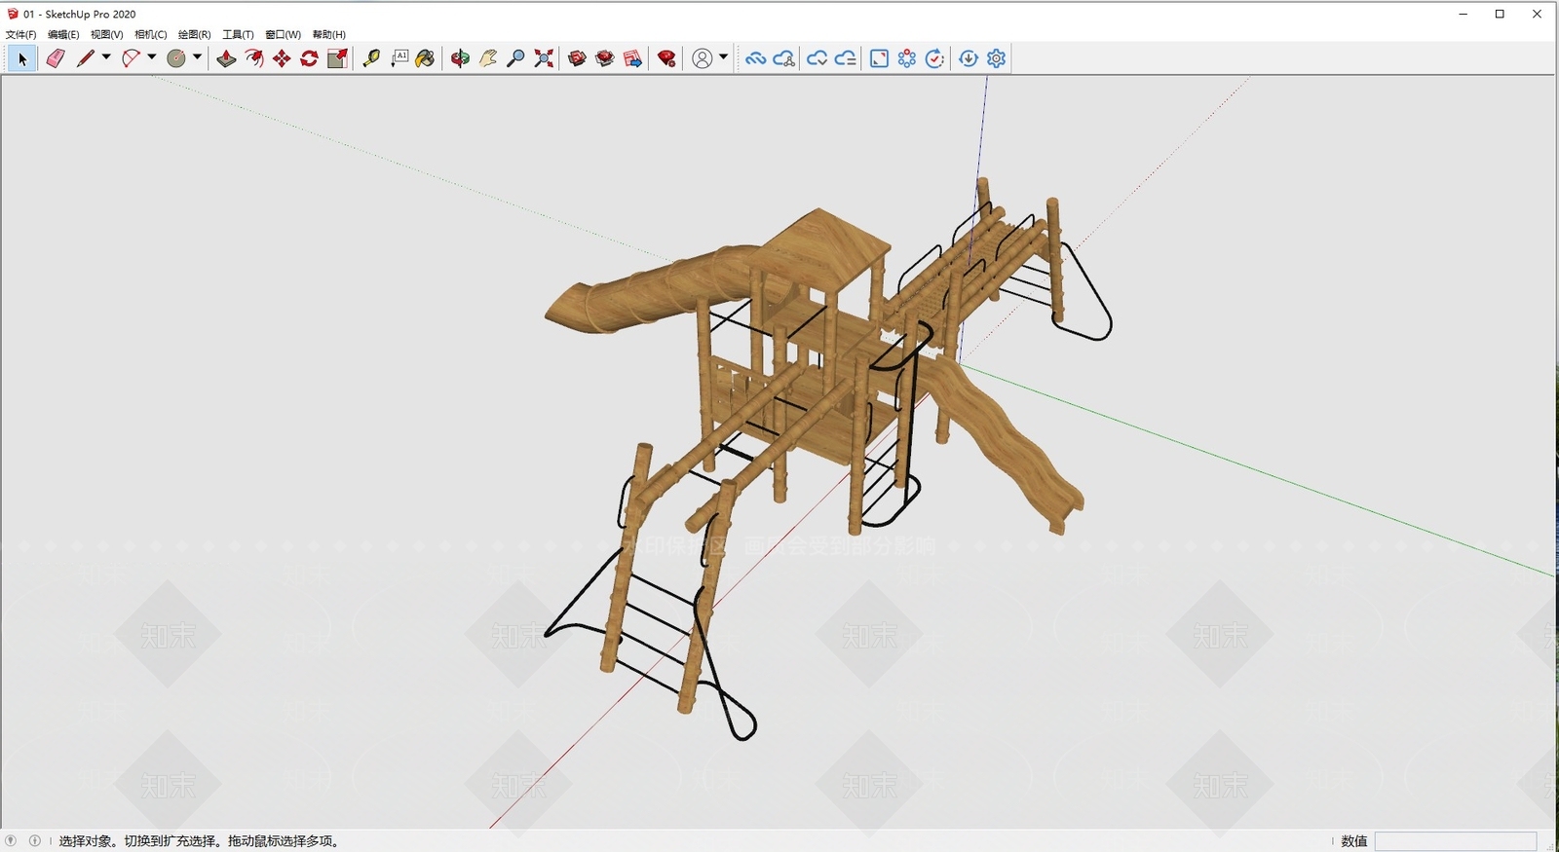Image resolution: width=1559 pixels, height=852 pixels.
Task: Choose the Push/Pull tool
Action: coord(226,58)
